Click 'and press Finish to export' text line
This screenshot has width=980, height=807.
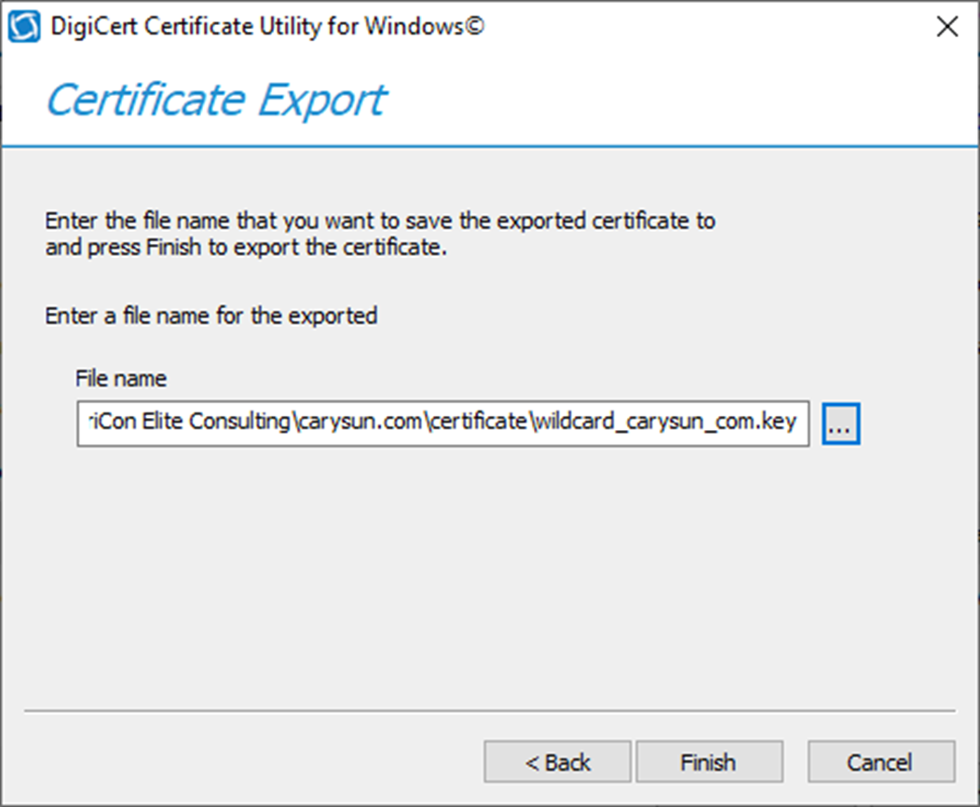pos(246,248)
